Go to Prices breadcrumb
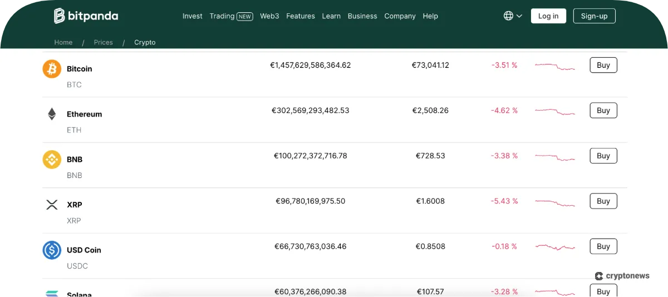 [x=104, y=42]
